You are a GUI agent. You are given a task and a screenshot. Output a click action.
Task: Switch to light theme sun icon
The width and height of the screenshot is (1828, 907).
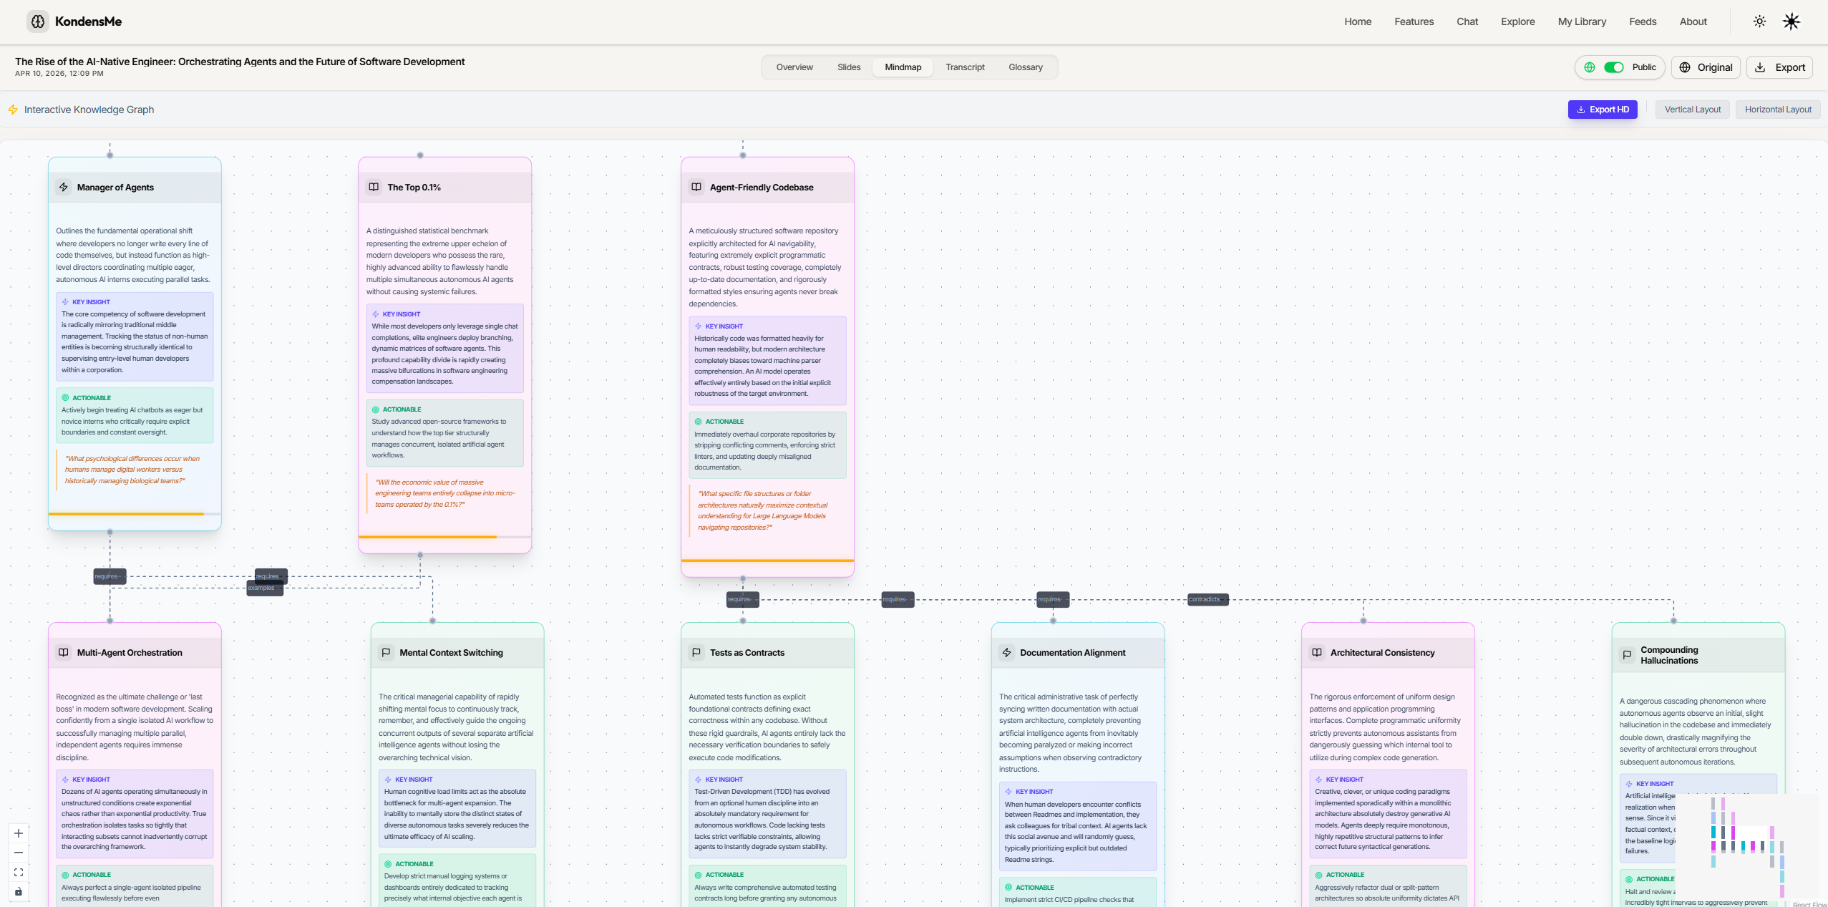coord(1759,21)
